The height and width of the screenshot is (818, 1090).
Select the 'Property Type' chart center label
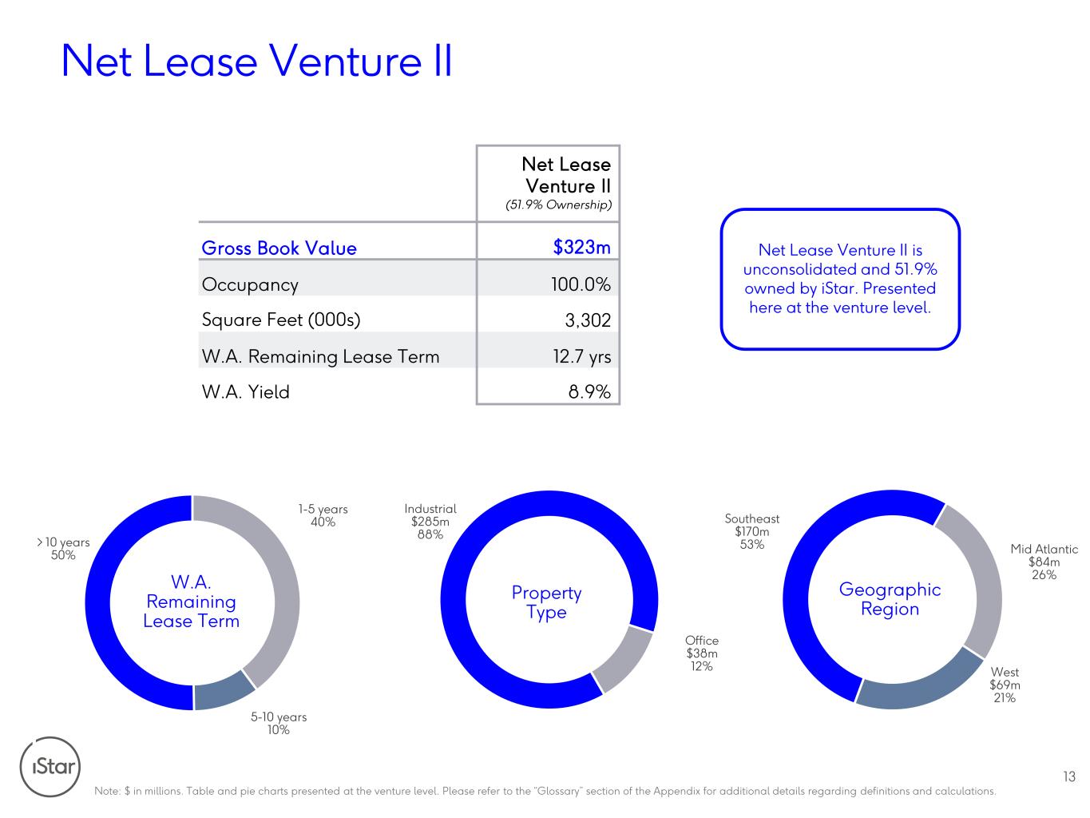click(547, 602)
